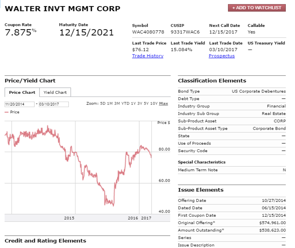The width and height of the screenshot is (295, 248).
Task: Click the Use of Proceeds row label
Action: tap(195, 143)
